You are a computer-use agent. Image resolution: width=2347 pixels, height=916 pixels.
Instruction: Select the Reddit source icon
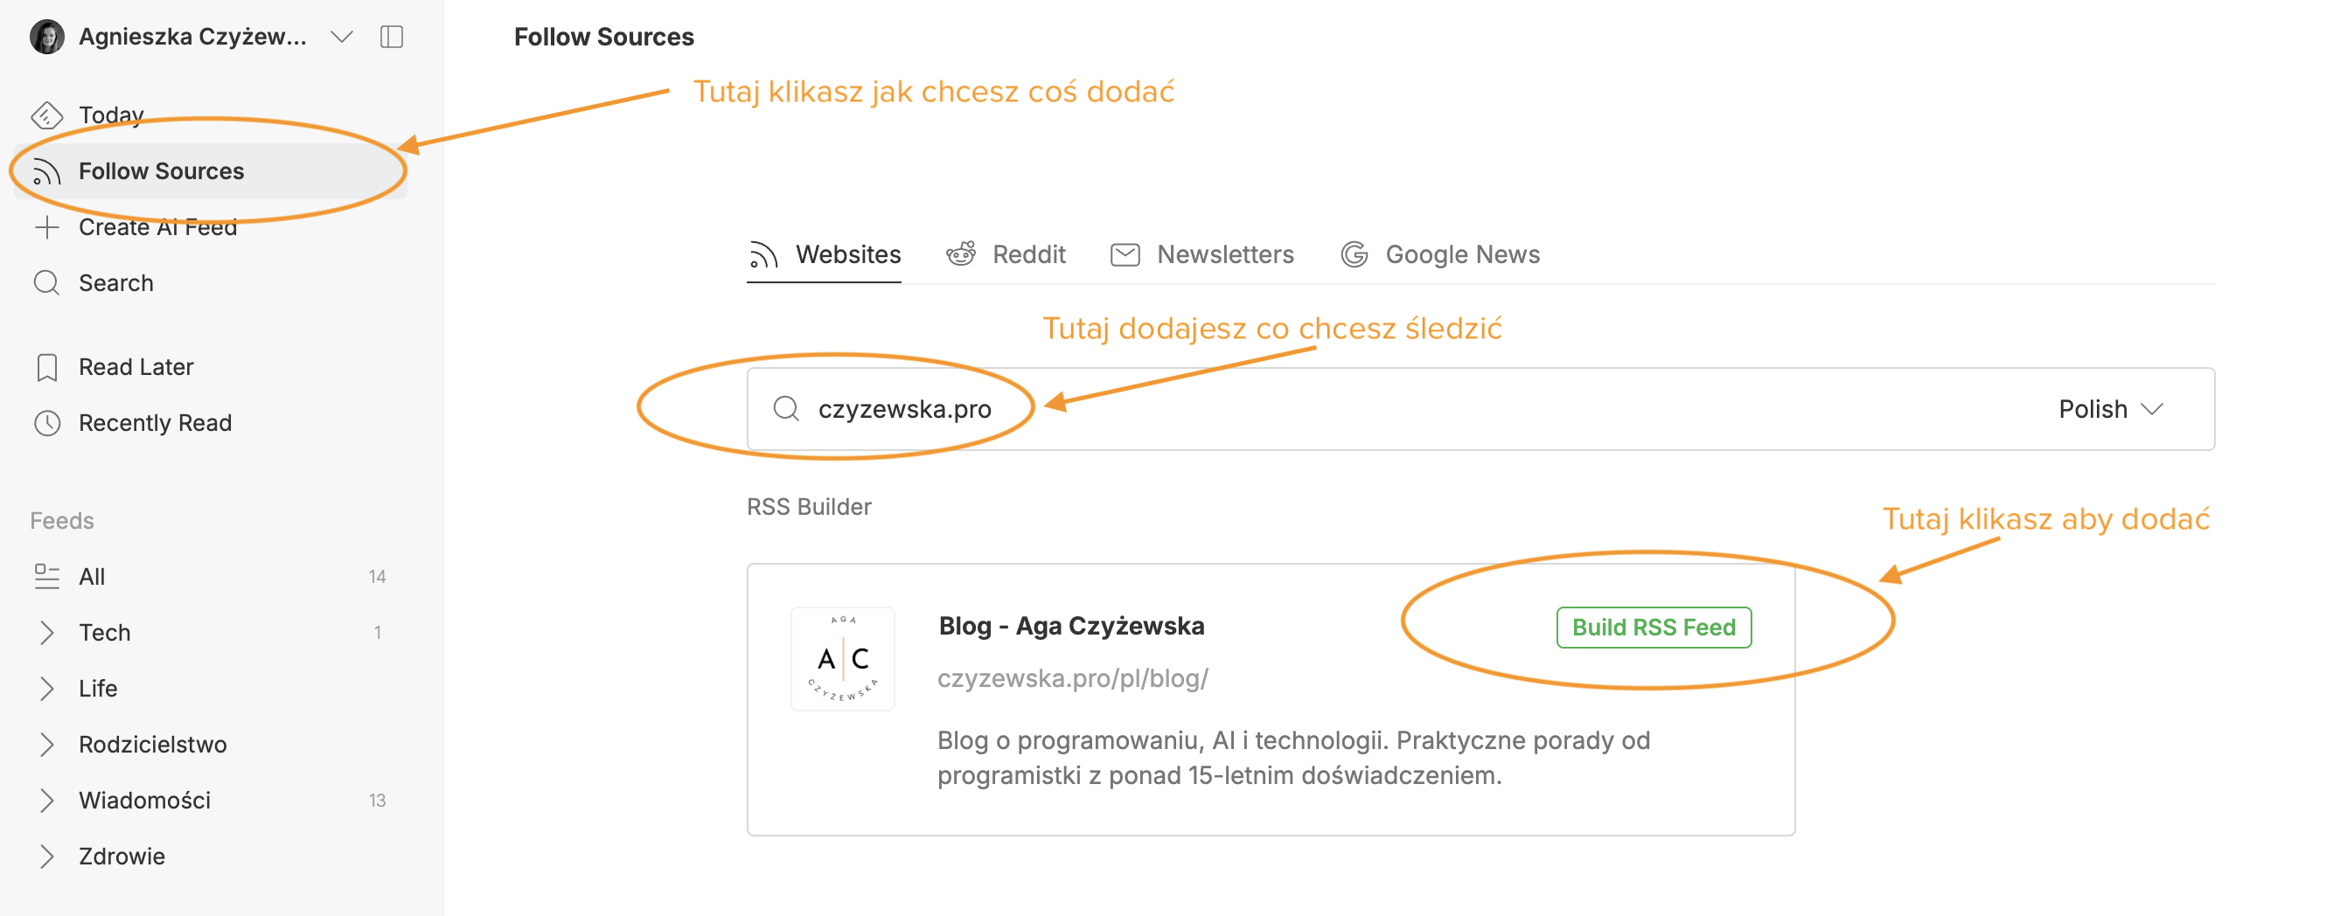(961, 254)
